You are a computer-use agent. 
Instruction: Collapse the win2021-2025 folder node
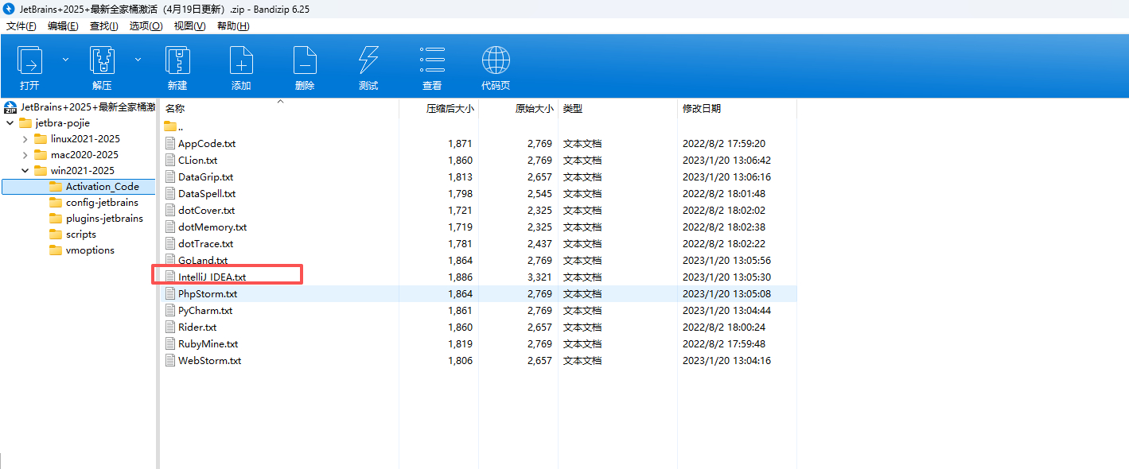tap(25, 171)
